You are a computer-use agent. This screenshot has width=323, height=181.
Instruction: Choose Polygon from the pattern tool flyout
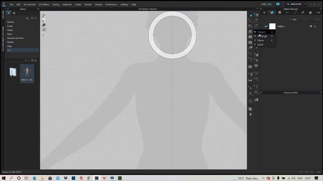tap(264, 32)
